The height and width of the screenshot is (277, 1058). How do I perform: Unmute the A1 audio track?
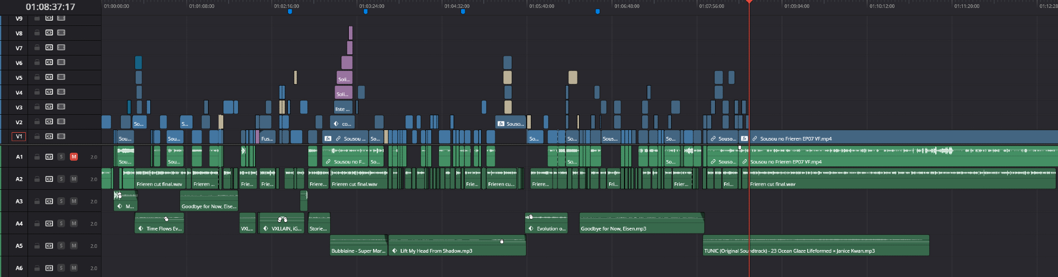click(74, 157)
